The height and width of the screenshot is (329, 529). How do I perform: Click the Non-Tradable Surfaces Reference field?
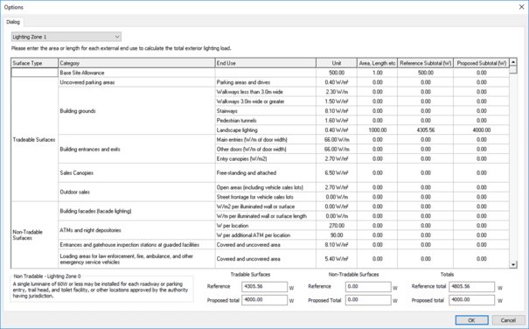click(x=368, y=286)
